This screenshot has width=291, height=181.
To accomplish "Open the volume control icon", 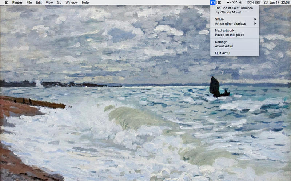I will 241,3.
